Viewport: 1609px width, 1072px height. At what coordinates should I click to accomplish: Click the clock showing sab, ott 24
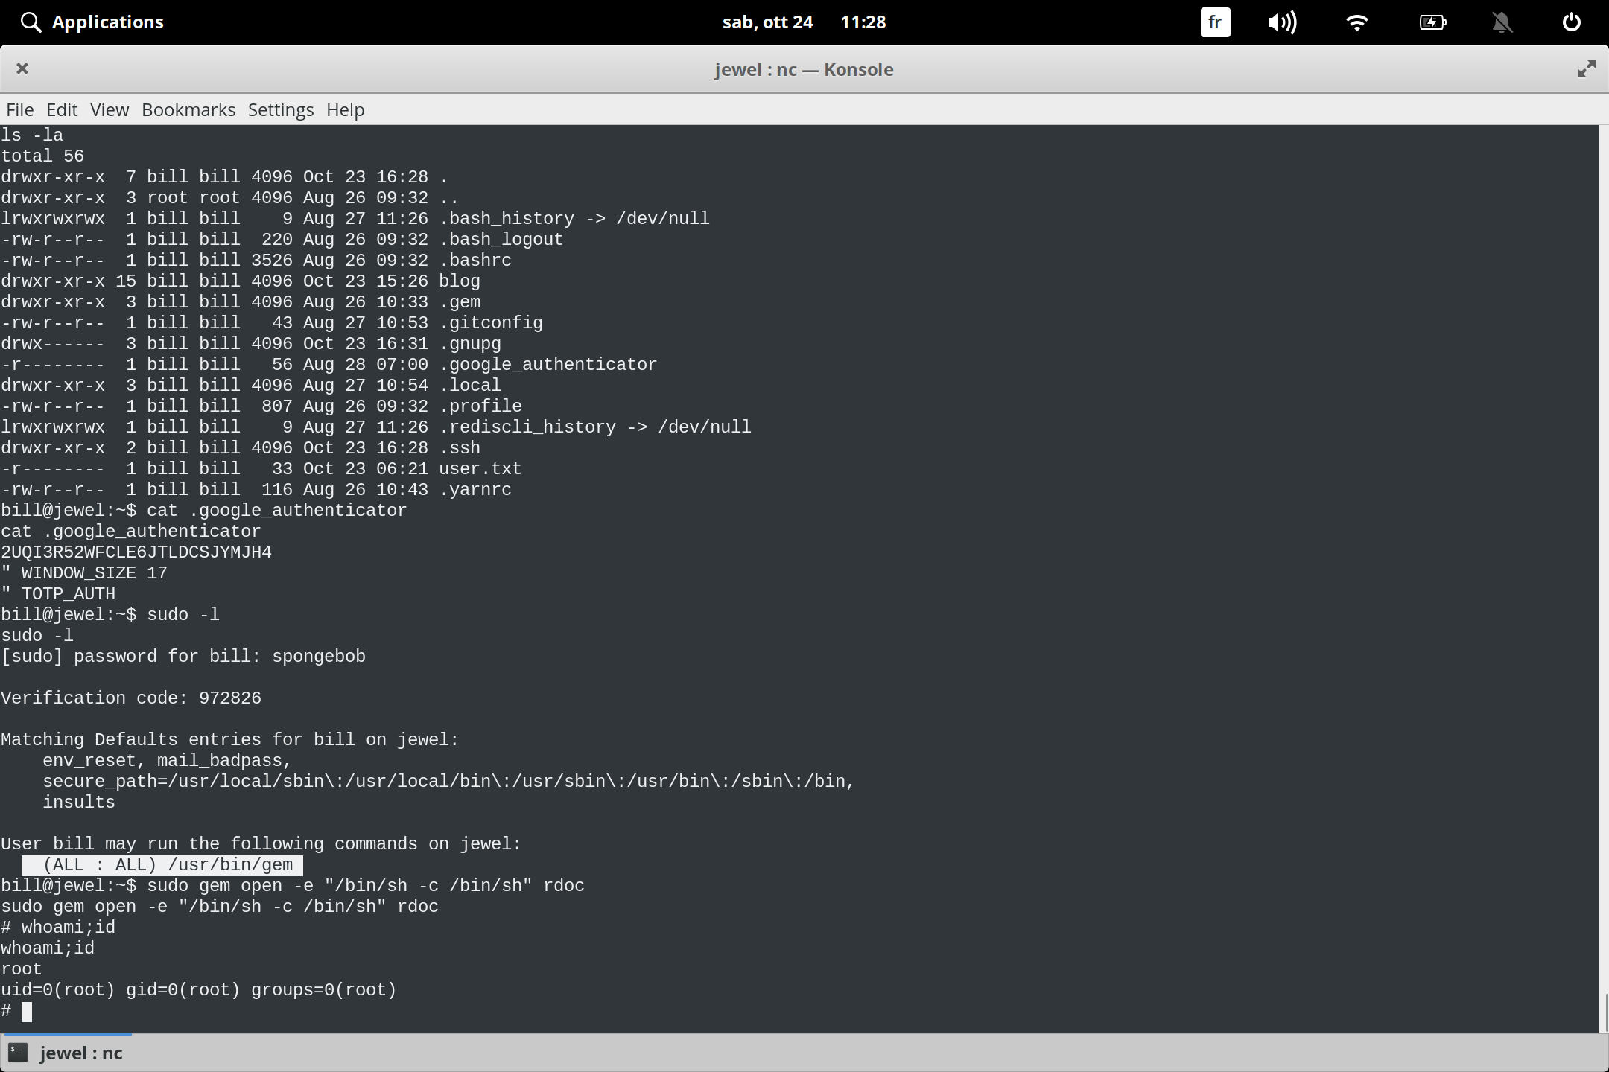[769, 22]
